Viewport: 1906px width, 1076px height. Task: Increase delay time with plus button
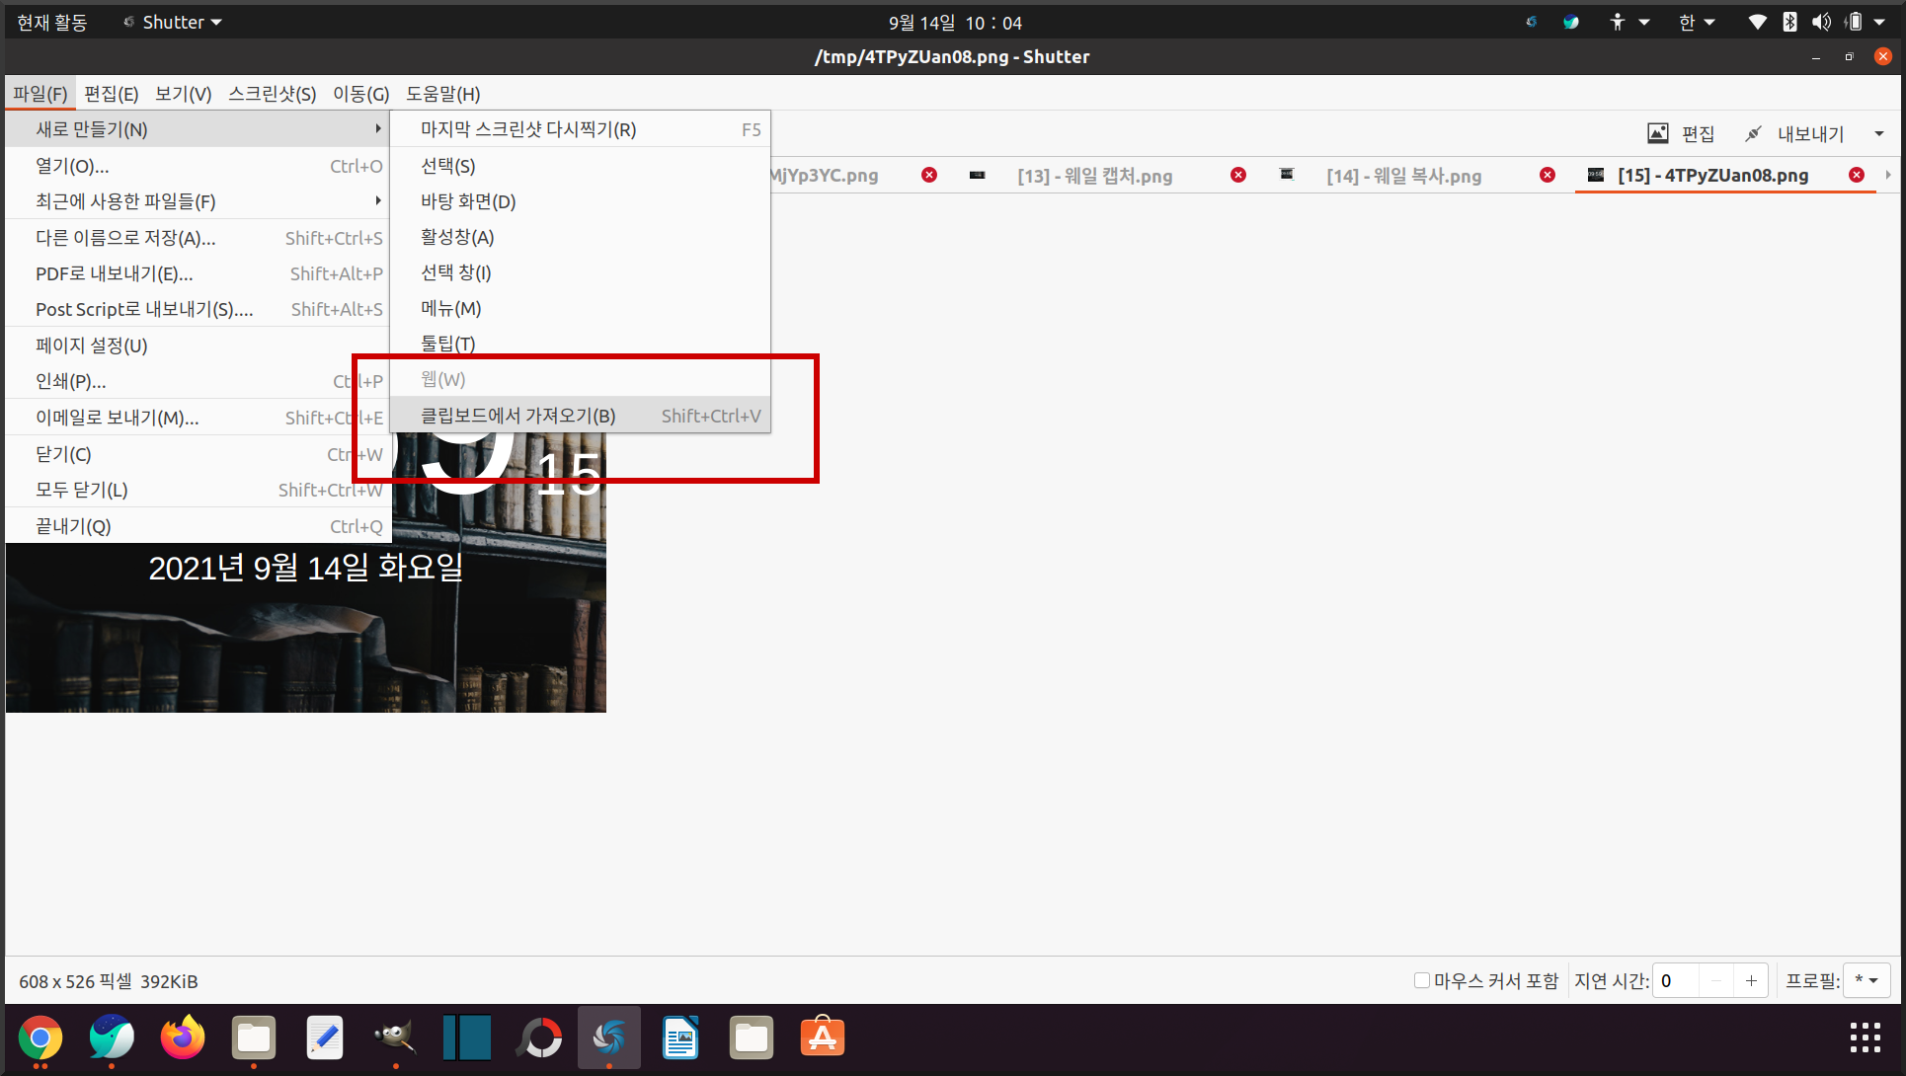(1751, 980)
